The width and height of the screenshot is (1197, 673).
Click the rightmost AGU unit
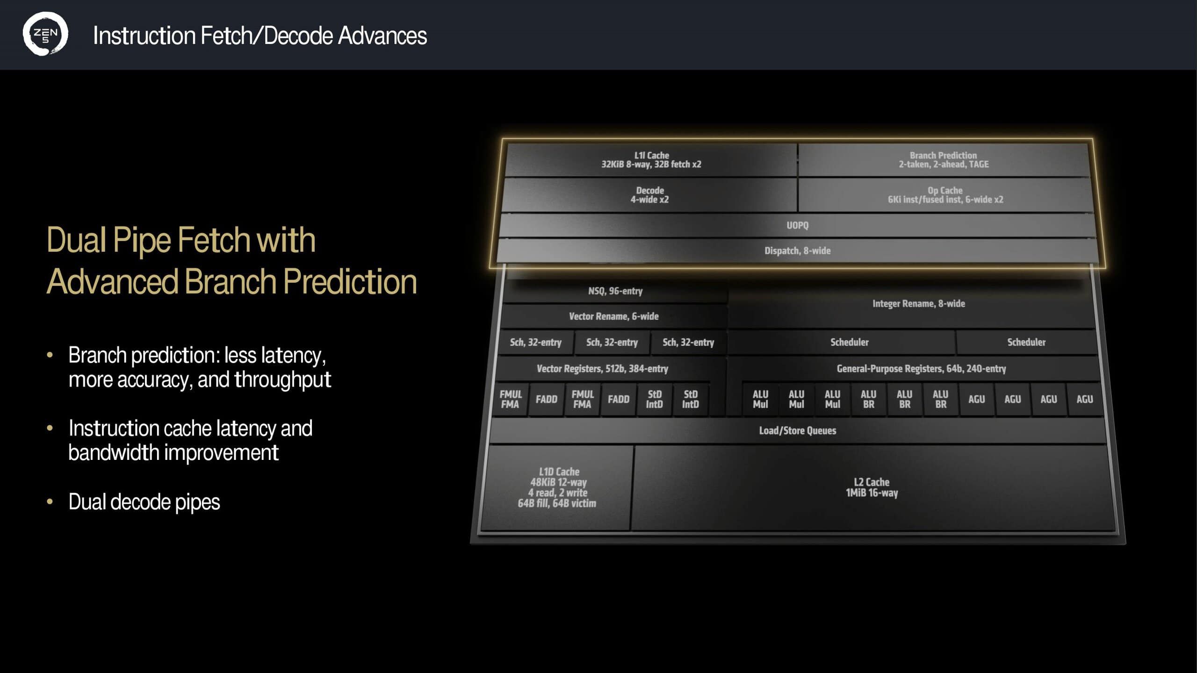1084,399
